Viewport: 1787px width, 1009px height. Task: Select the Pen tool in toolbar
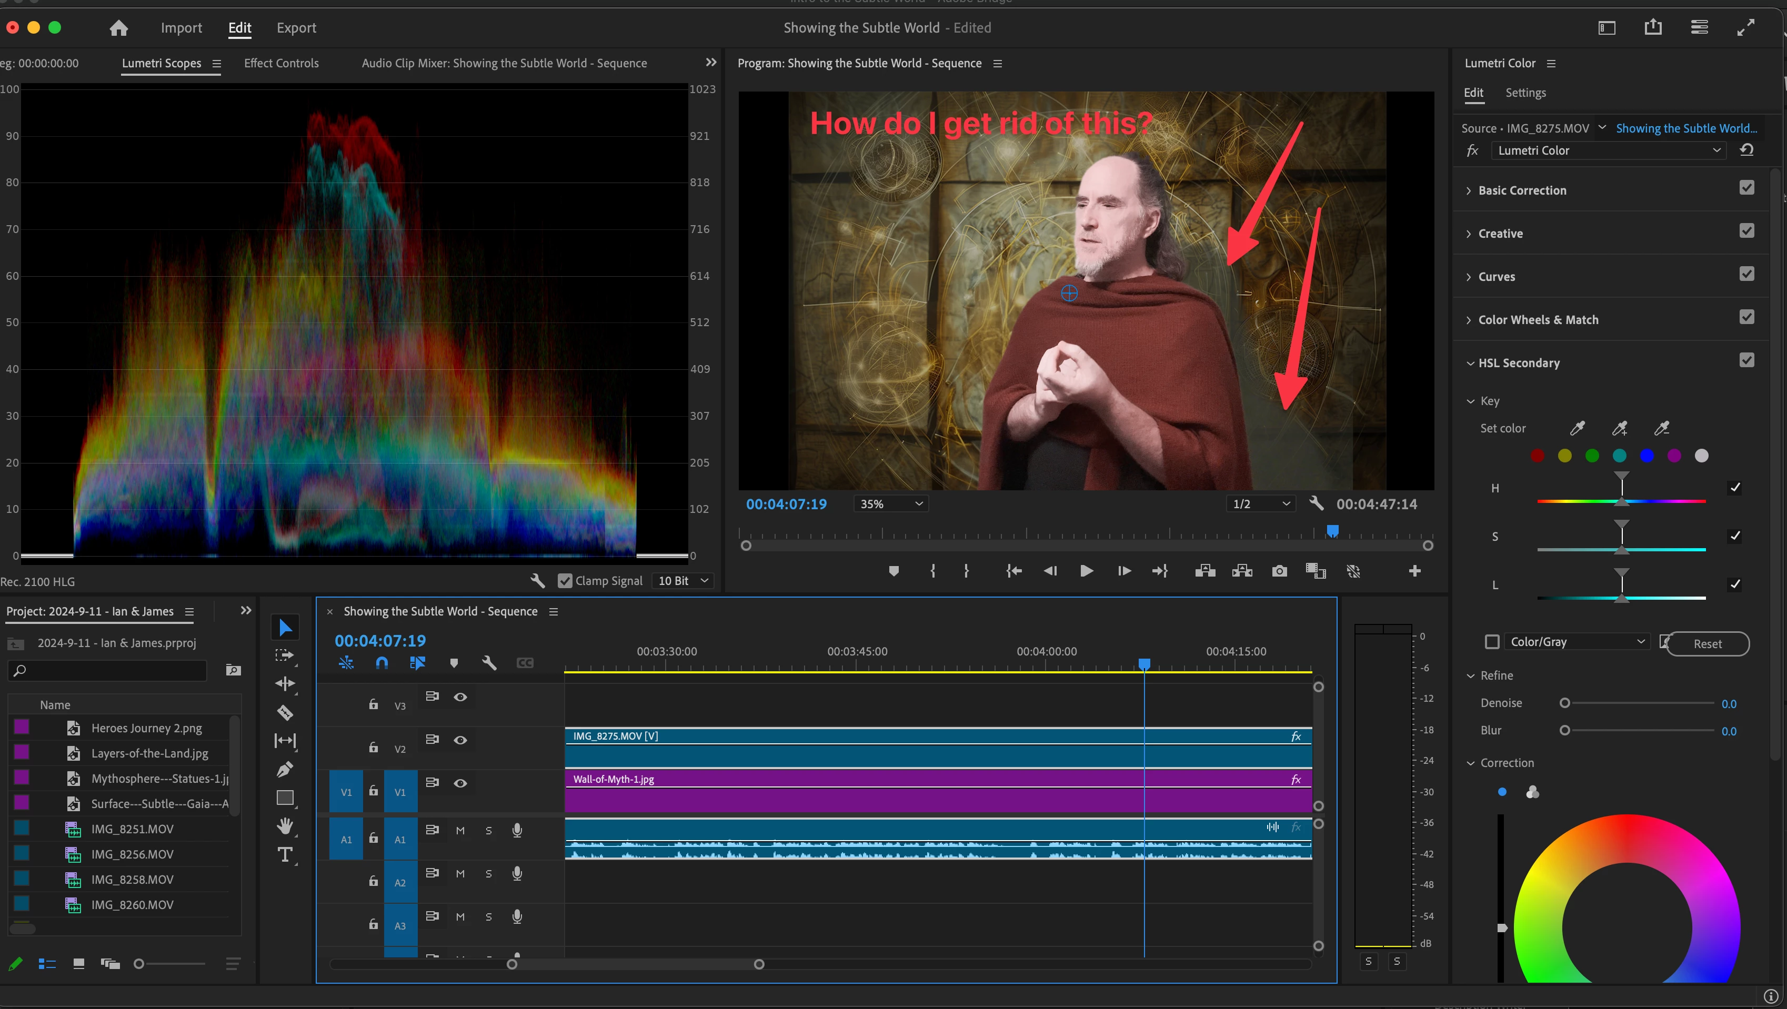(285, 769)
